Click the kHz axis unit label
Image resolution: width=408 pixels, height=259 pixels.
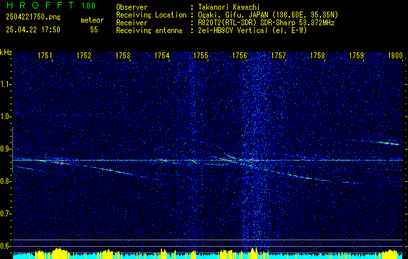(6, 52)
